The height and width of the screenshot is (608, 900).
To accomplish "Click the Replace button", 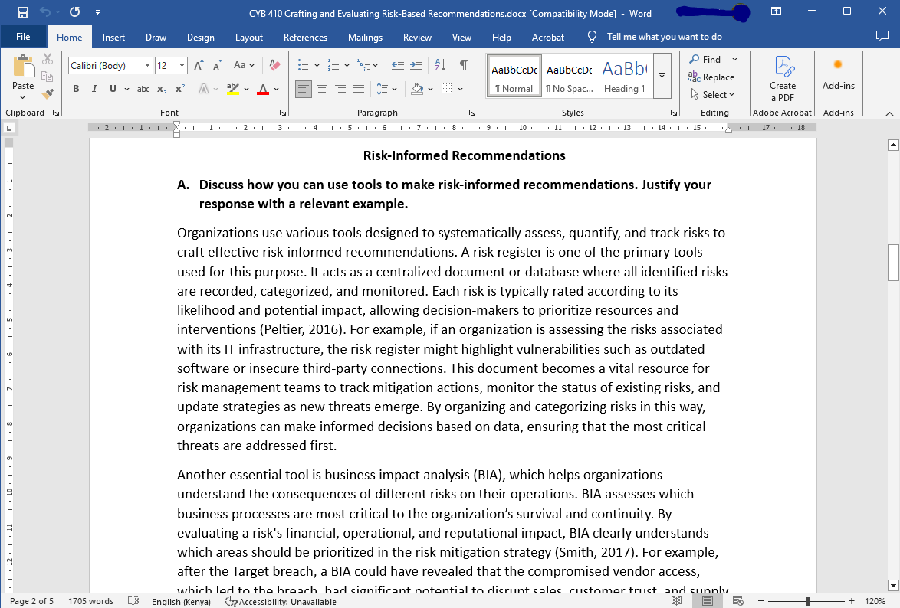I will click(711, 77).
